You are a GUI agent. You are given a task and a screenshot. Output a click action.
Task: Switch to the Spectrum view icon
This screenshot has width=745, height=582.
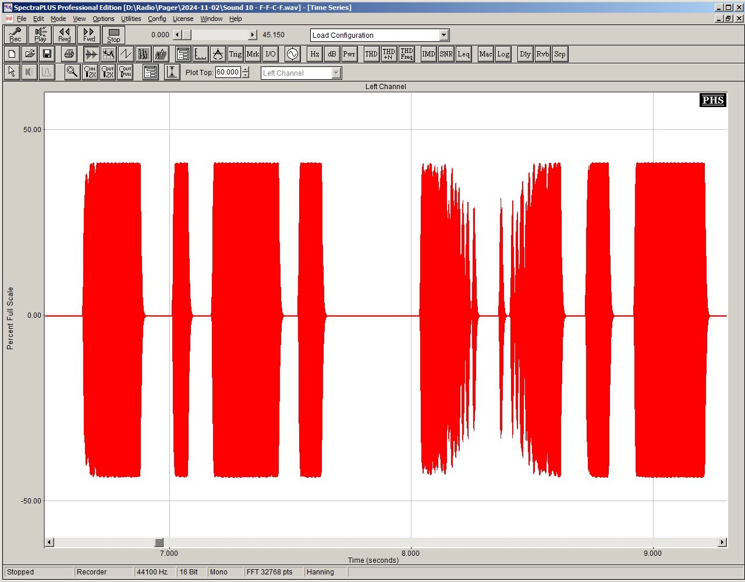[108, 54]
